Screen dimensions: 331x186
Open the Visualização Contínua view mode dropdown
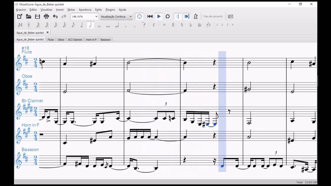116,17
